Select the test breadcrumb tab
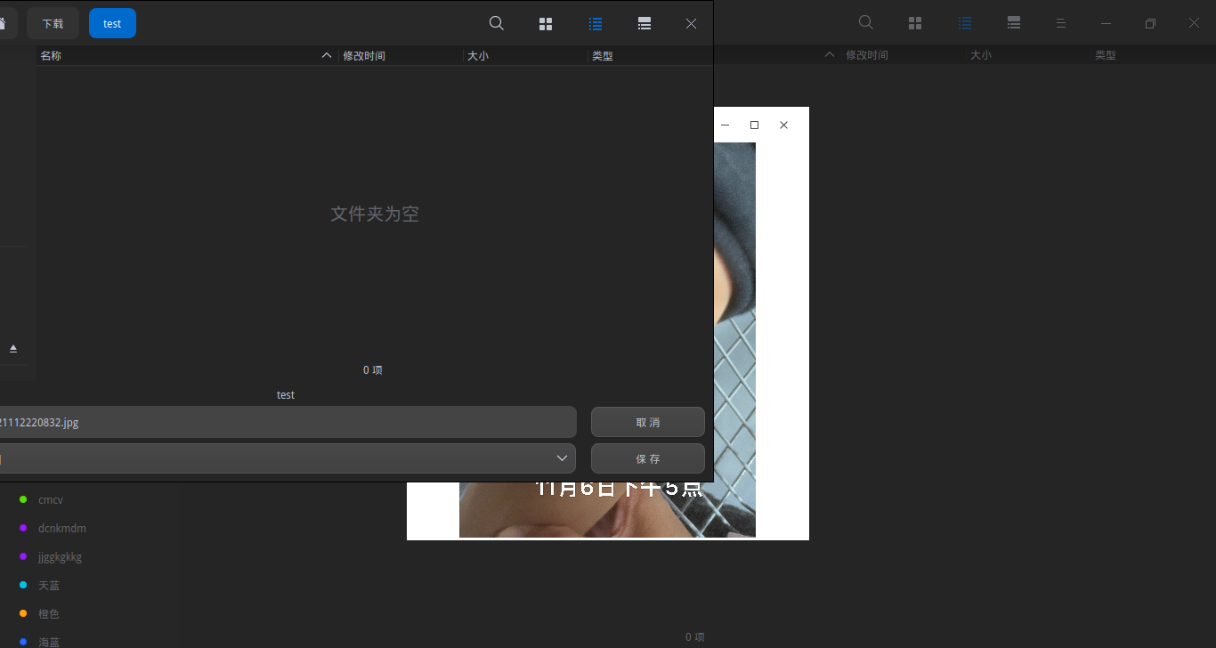 click(x=112, y=23)
